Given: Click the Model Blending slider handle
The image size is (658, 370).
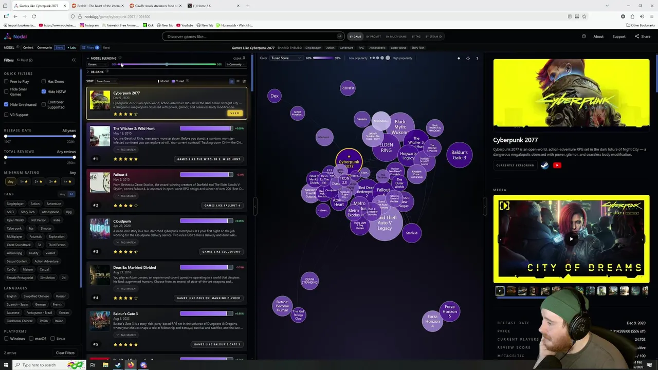Looking at the screenshot, I should [167, 64].
